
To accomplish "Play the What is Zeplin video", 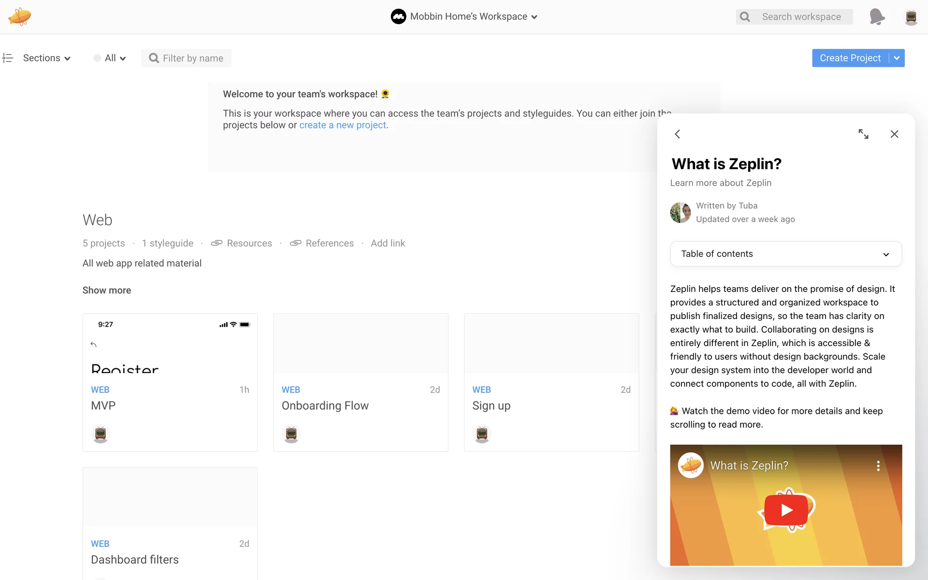I will click(786, 510).
